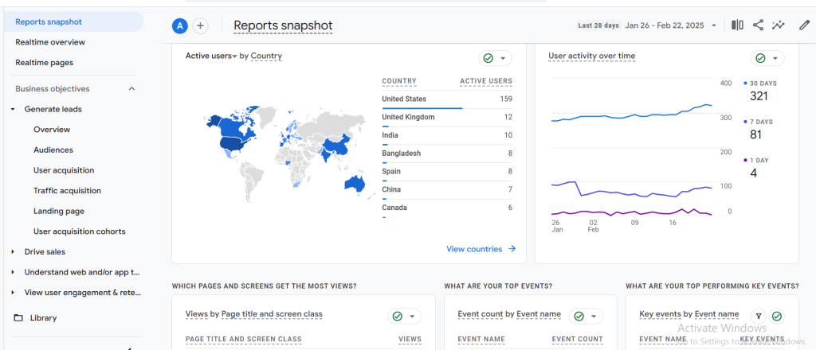
Task: Click the plus add comparison icon
Action: pos(200,26)
